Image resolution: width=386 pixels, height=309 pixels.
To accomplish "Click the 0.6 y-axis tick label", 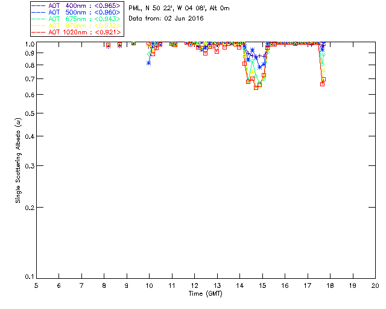I will point(30,95).
